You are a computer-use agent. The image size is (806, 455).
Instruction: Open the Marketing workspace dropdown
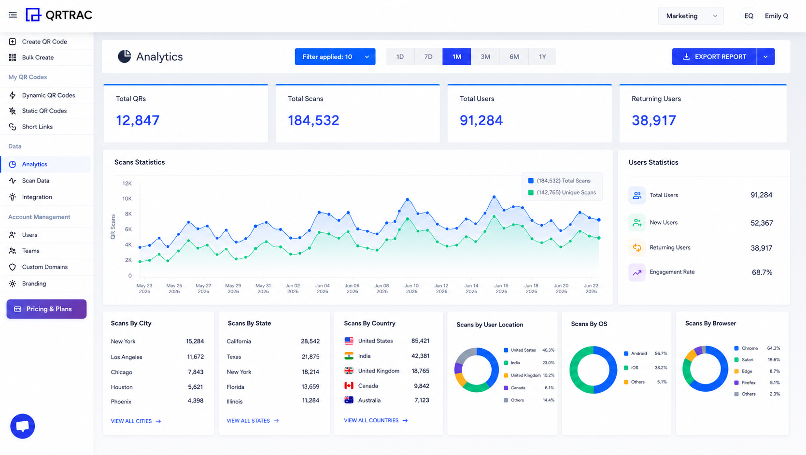coord(691,16)
